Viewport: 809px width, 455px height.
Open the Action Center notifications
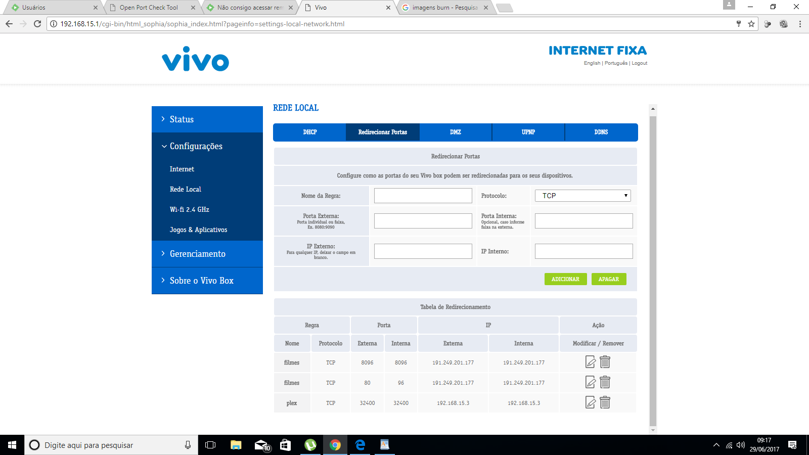(792, 445)
